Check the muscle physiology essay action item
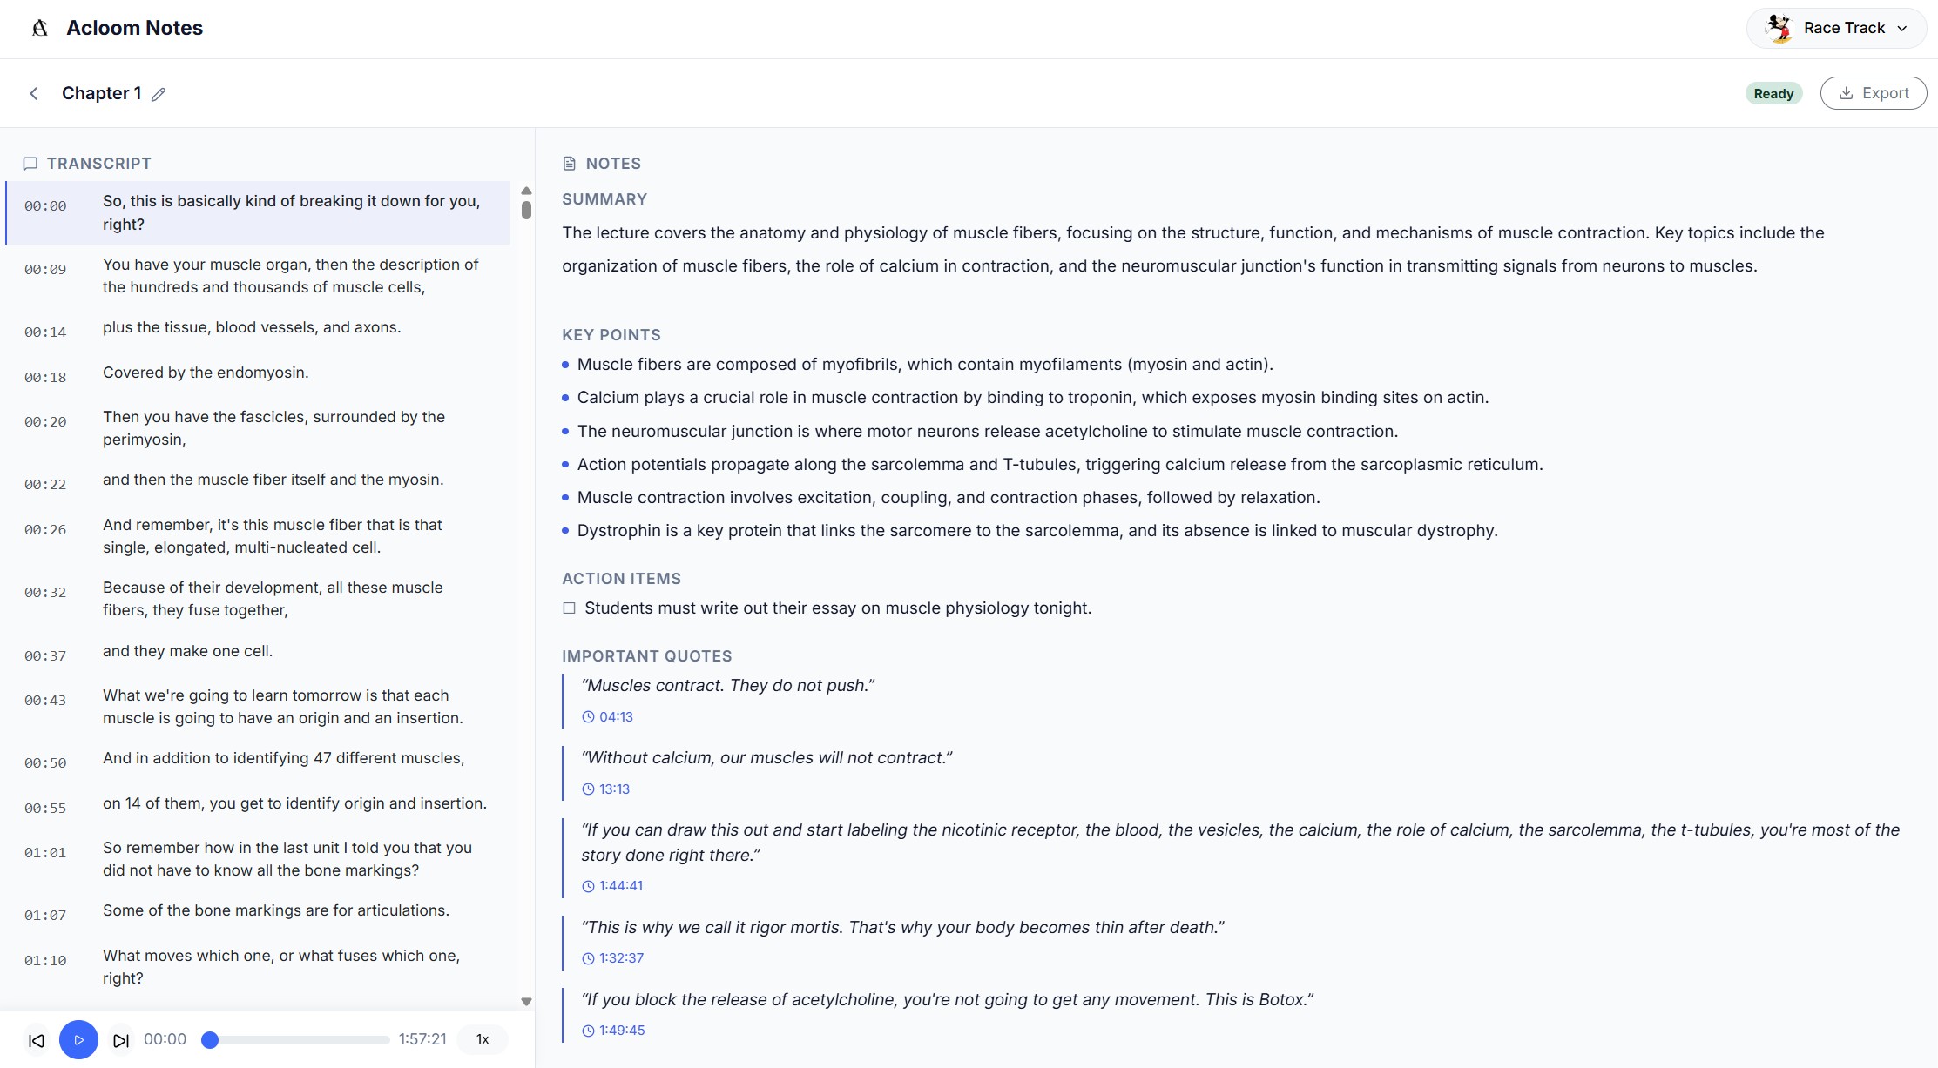 pyautogui.click(x=568, y=608)
